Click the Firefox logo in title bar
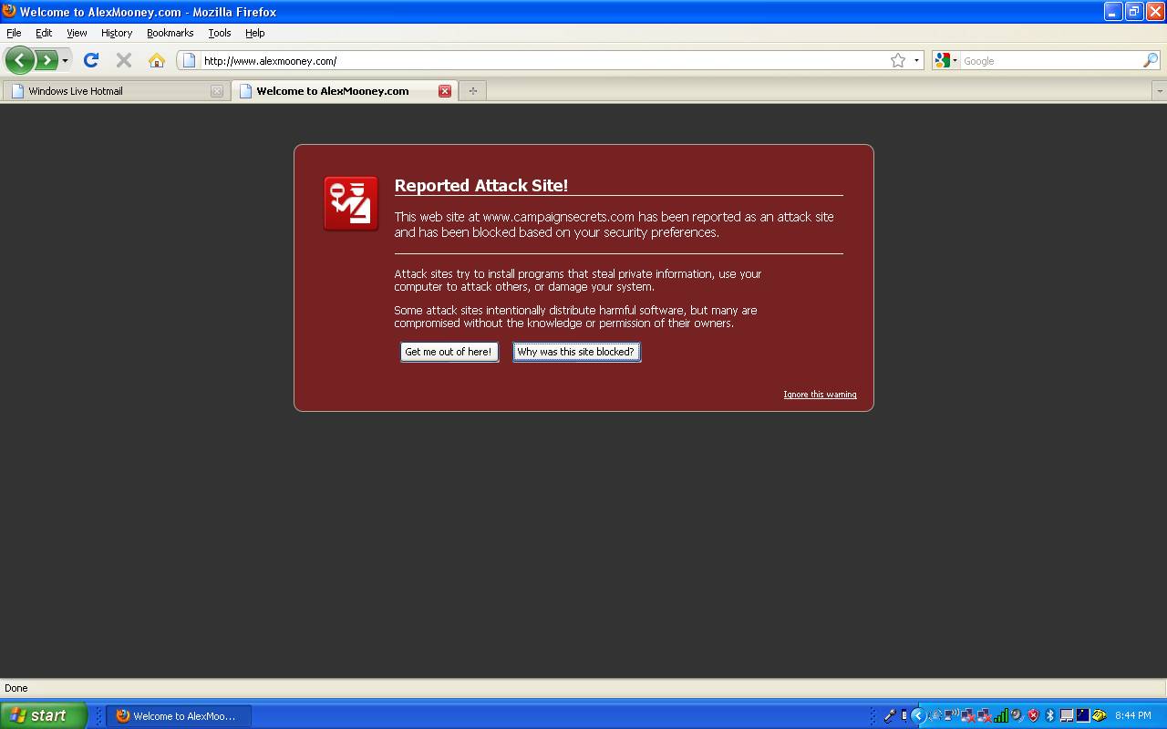Screen dimensions: 1167x729 [x=9, y=11]
